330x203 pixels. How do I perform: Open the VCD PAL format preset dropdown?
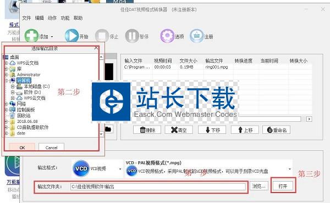point(290,169)
